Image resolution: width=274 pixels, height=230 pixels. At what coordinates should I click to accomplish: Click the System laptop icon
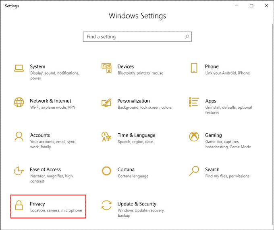click(19, 68)
